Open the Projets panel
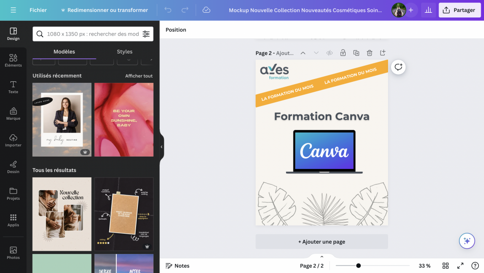The image size is (484, 273). coord(13,194)
